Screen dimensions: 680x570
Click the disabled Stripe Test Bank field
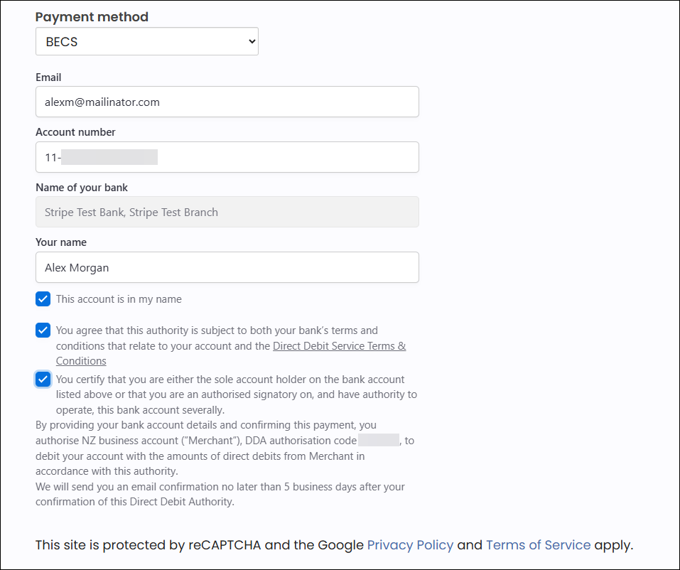227,212
